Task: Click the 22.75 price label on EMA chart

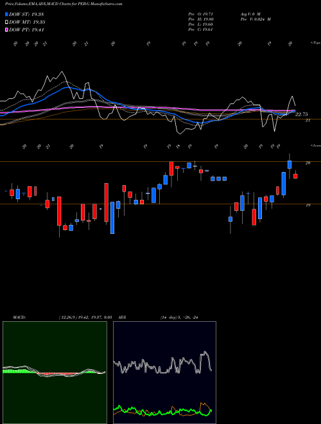Action: pyautogui.click(x=302, y=114)
